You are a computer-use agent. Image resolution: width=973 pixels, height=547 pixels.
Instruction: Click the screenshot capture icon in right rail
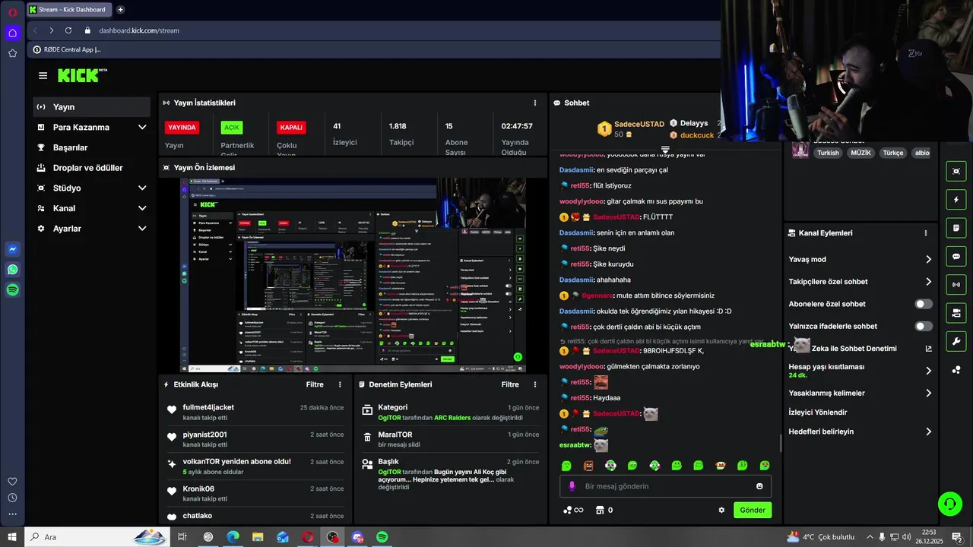pos(956,172)
